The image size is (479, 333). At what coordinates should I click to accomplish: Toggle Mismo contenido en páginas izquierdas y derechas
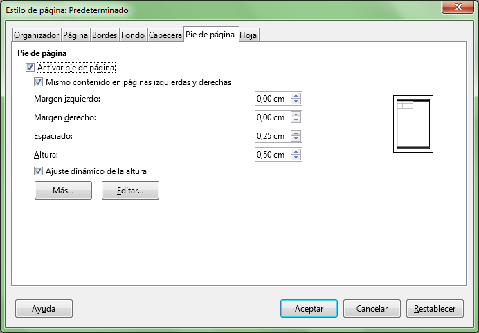pos(39,82)
